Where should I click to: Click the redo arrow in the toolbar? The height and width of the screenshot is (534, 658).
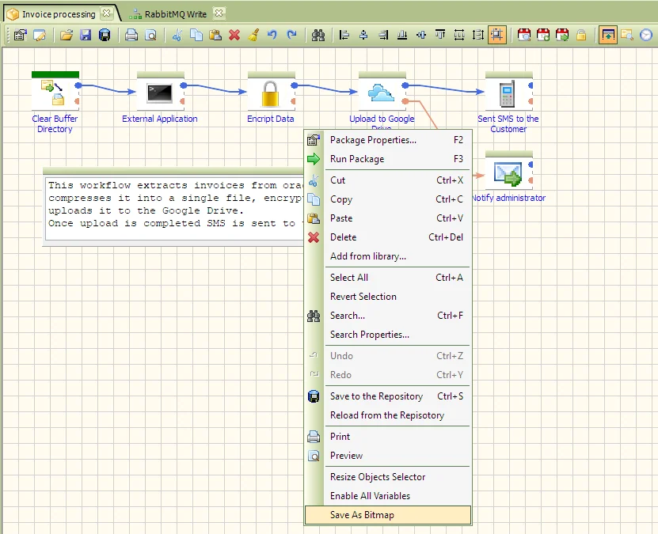[291, 35]
